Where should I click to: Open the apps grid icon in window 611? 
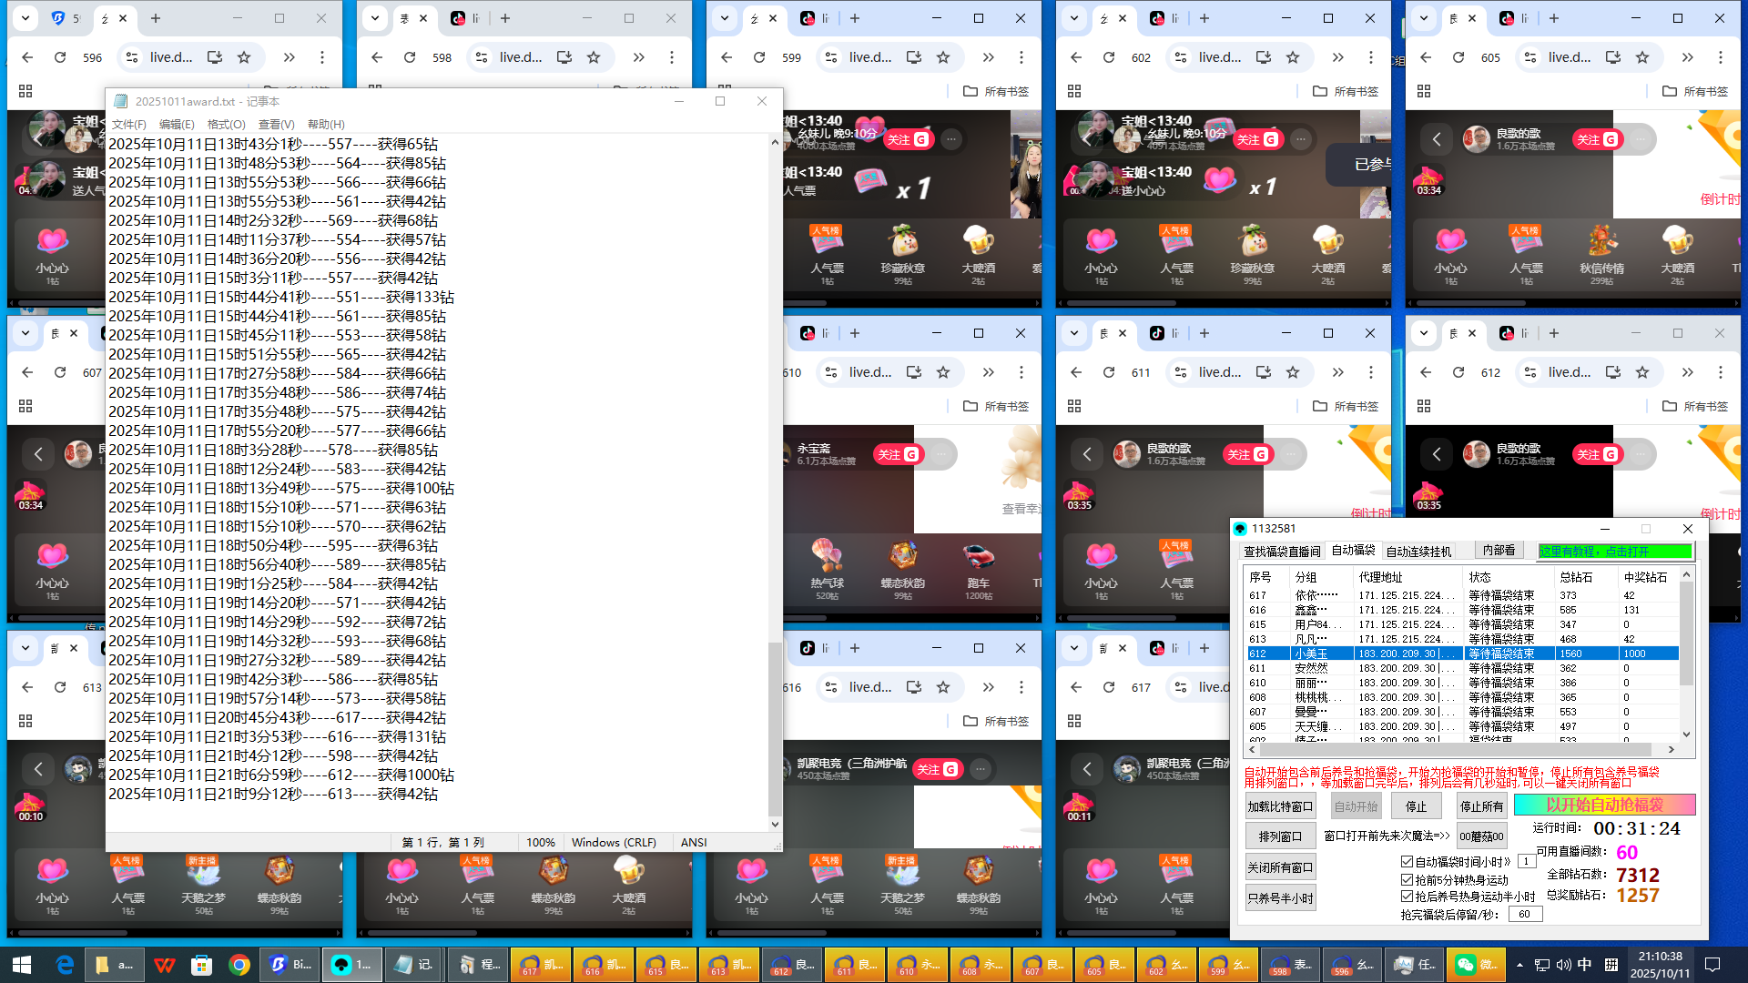[1074, 406]
